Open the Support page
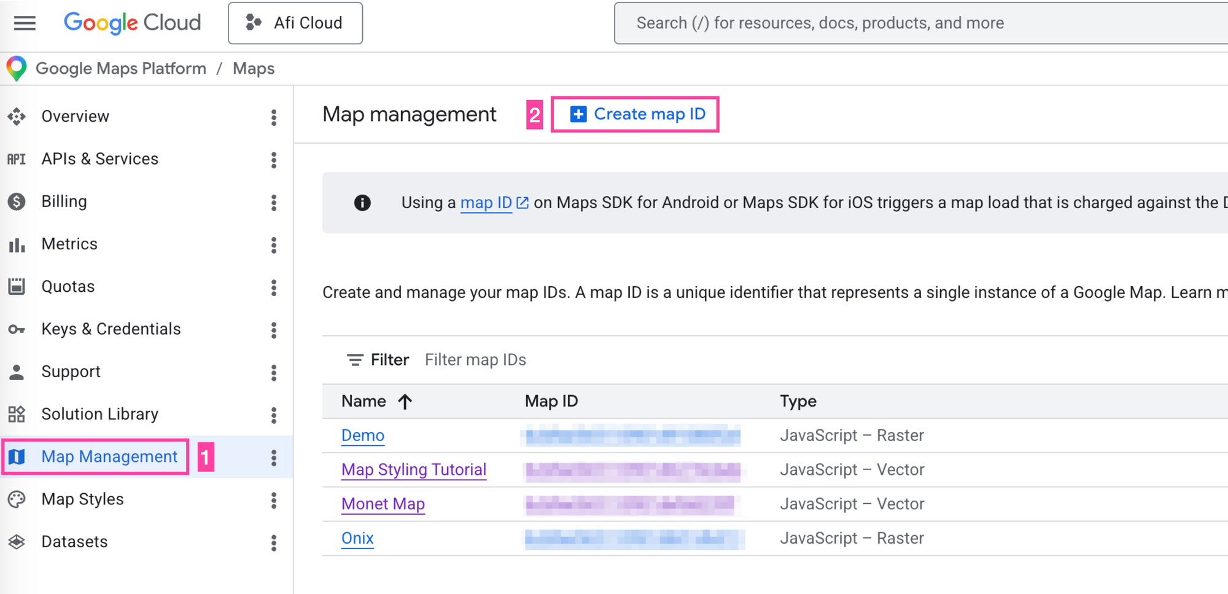This screenshot has width=1228, height=594. tap(71, 372)
